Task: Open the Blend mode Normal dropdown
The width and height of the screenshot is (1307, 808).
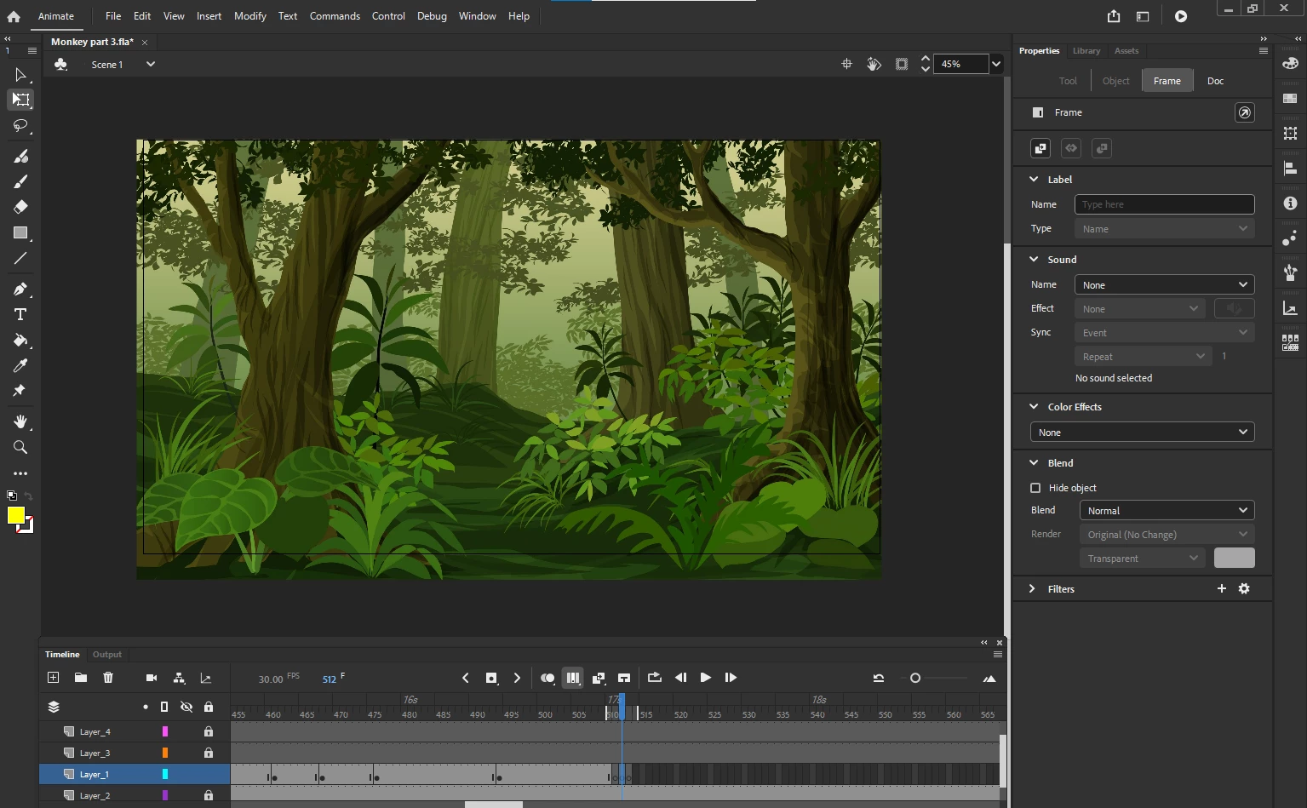Action: (x=1167, y=511)
